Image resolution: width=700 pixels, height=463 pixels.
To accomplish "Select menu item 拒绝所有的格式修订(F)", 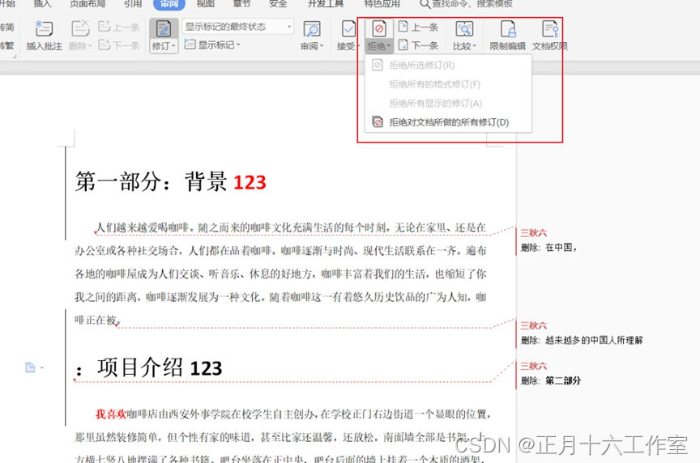I will [x=448, y=84].
